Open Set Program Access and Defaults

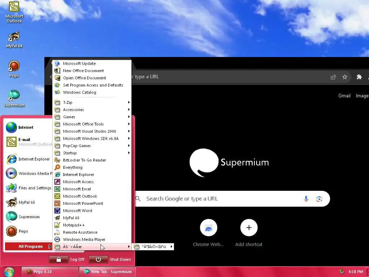[92, 85]
